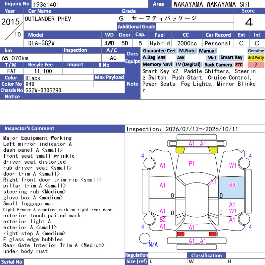The height and width of the screenshot is (265, 265).
Task: Click the pink question mark box
Action: (x=256, y=65)
